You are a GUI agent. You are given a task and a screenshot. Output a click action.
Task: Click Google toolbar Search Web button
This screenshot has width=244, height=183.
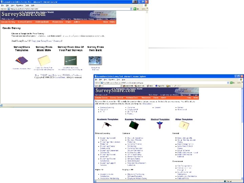click(x=128, y=86)
